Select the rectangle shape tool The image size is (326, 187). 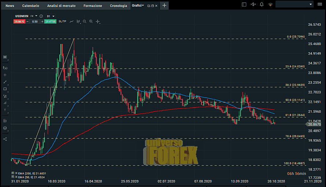[5, 89]
